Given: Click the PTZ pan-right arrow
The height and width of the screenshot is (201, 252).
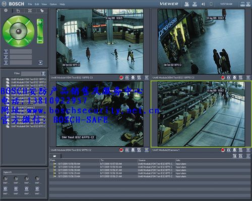Looking at the screenshot, I should tap(30, 31).
